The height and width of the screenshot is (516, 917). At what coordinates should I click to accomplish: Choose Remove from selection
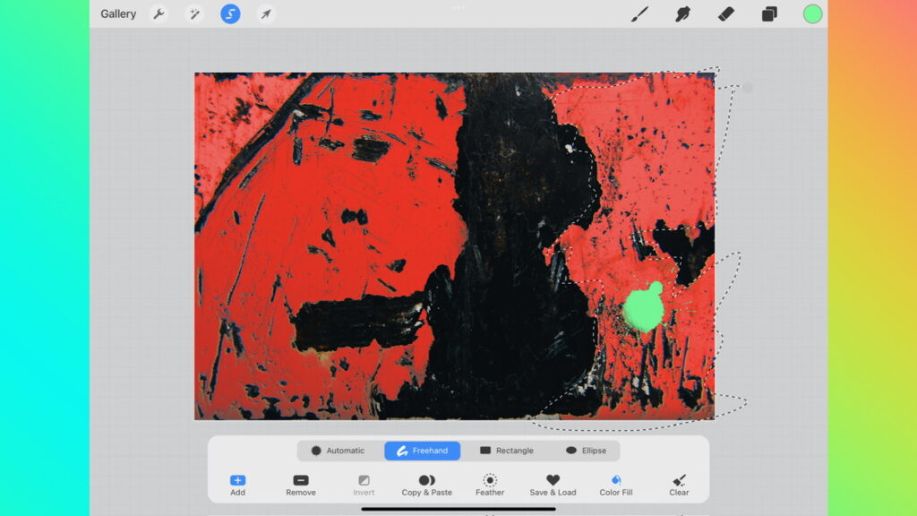click(301, 485)
